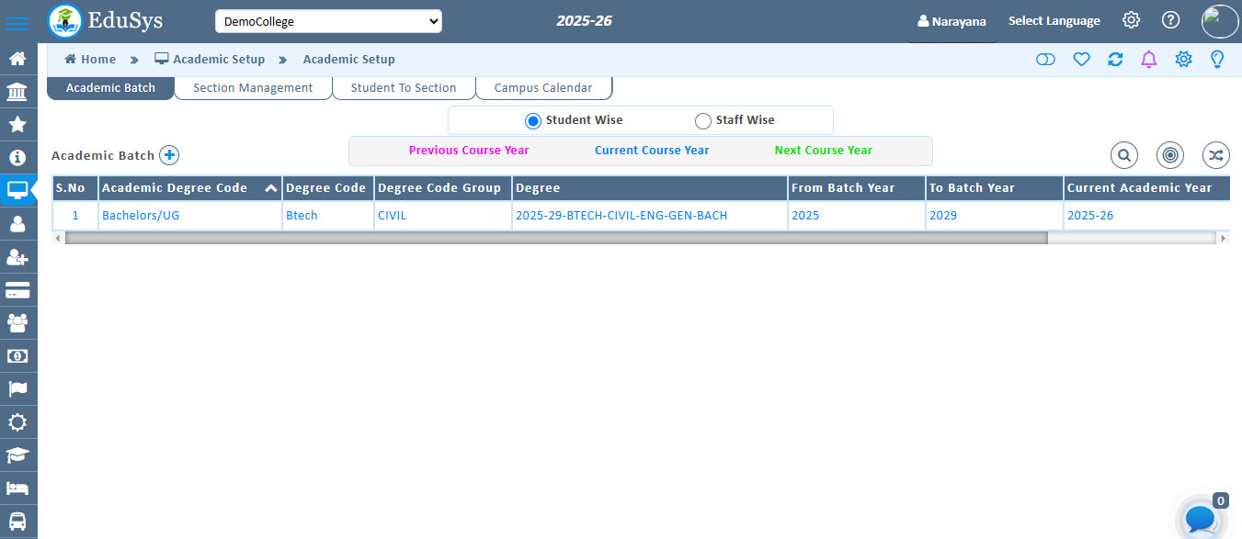Select the shuffle icon above the table

[1215, 155]
